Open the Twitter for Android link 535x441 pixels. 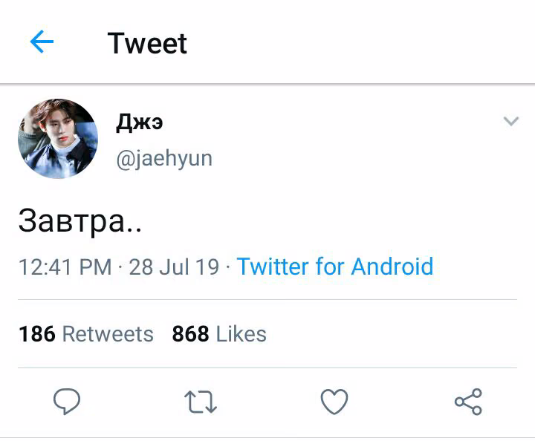pos(335,267)
